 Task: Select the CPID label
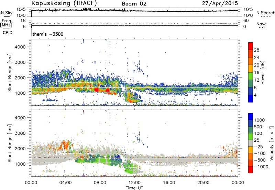coord(8,33)
